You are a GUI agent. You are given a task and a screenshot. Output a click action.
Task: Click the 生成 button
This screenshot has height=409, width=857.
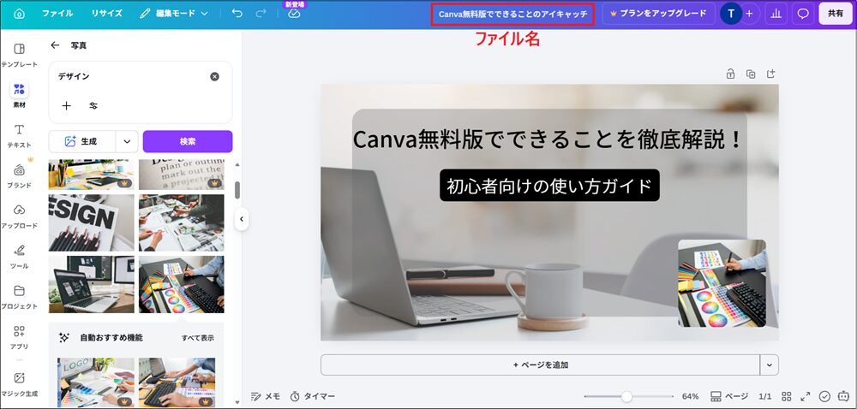point(82,141)
